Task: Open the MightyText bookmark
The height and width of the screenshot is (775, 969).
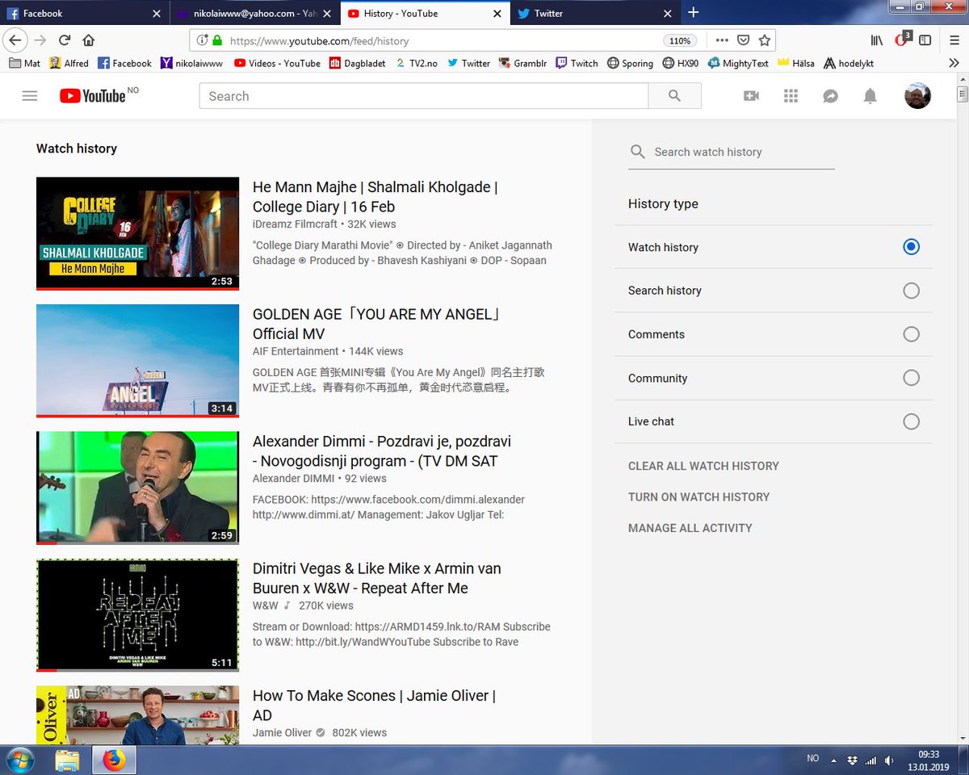Action: 737,63
